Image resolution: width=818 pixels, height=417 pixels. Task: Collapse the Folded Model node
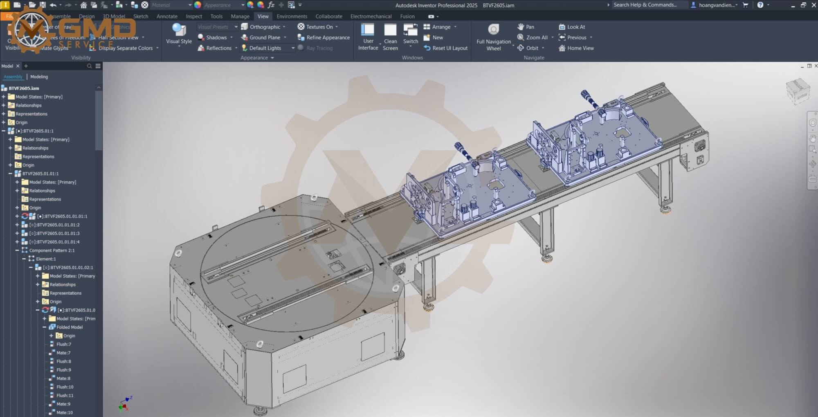(45, 327)
